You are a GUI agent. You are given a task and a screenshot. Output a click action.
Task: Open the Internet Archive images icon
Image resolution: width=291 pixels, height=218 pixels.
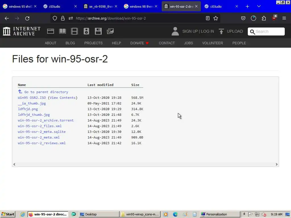click(110, 31)
